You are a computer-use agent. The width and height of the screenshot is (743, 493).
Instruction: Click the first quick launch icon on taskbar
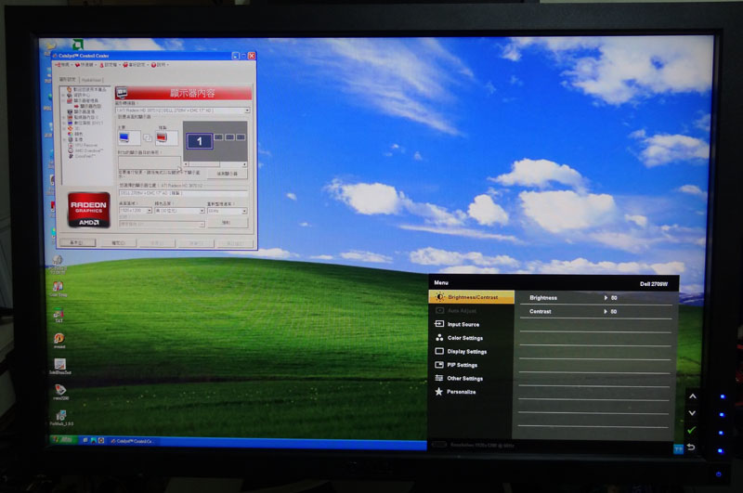(x=85, y=440)
